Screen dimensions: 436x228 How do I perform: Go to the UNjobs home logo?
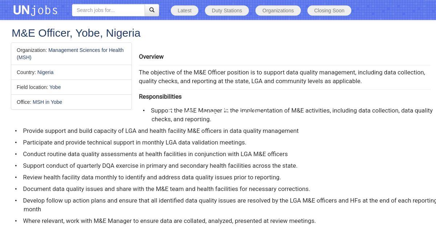[35, 10]
